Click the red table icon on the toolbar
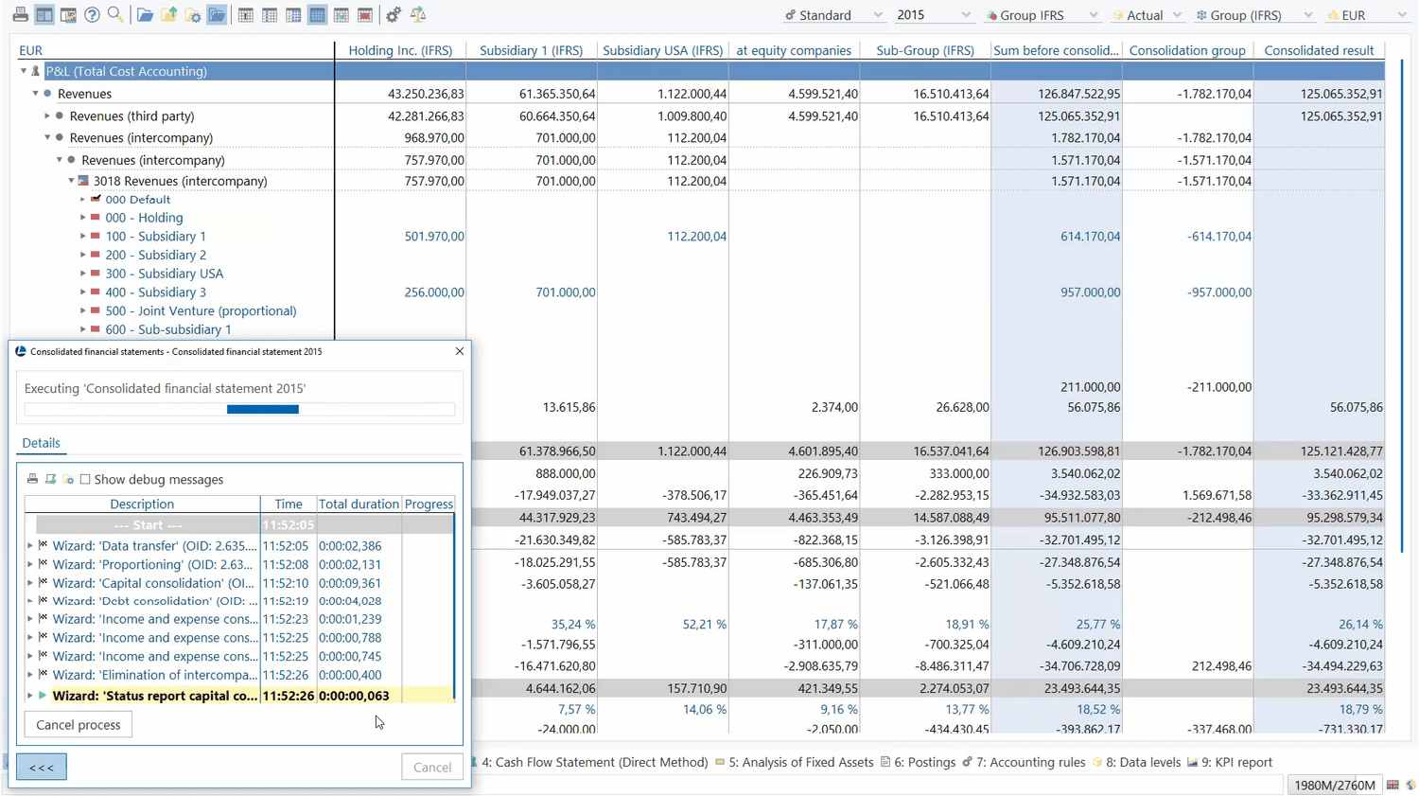 363,14
